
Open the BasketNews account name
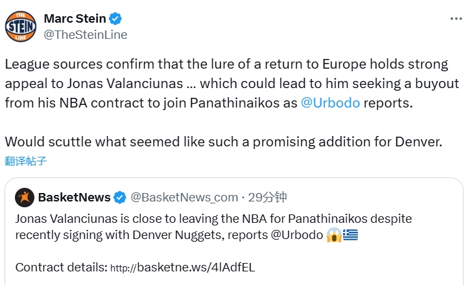point(74,197)
